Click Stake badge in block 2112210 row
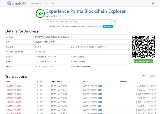 (x=100, y=102)
